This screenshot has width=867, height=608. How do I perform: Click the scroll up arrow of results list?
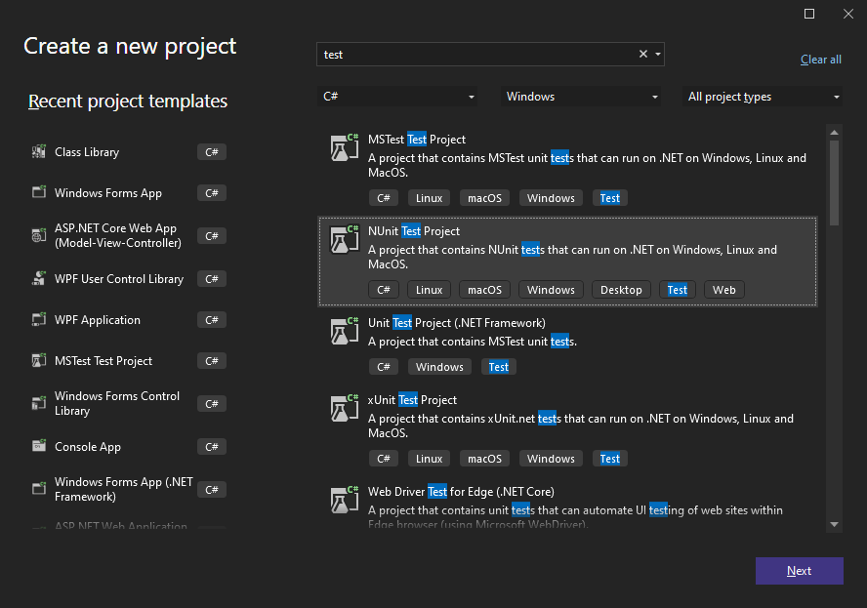[835, 133]
